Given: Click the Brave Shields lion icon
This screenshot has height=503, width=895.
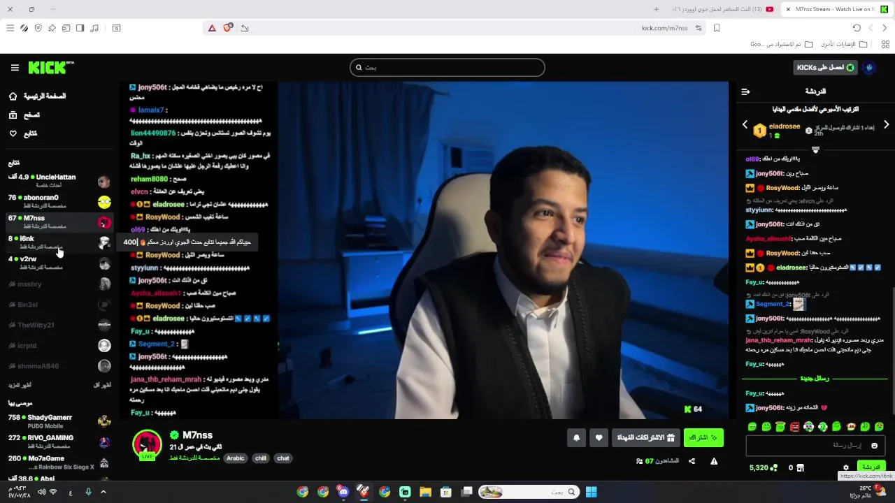Looking at the screenshot, I should click(x=227, y=28).
